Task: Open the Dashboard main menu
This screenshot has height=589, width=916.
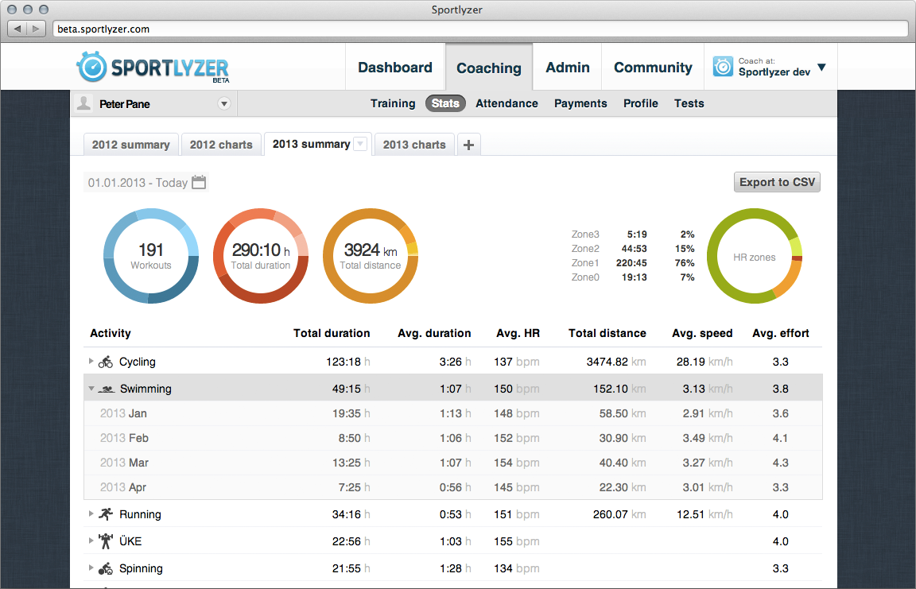Action: tap(395, 68)
